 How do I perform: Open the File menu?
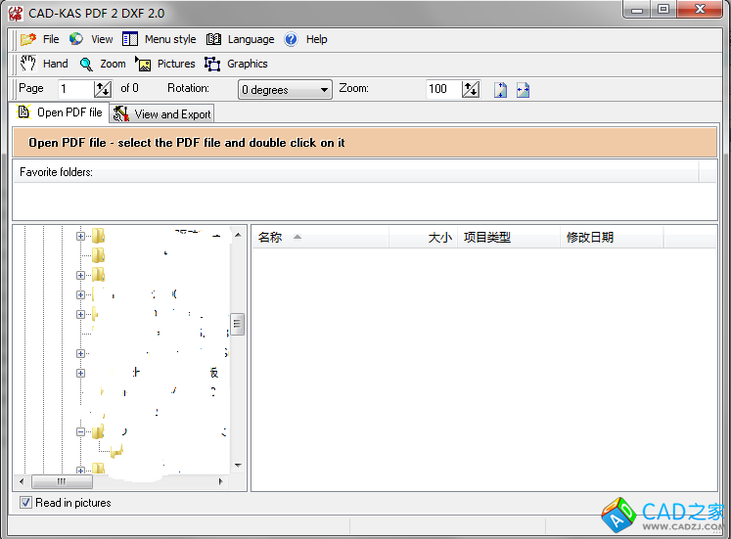[40, 39]
